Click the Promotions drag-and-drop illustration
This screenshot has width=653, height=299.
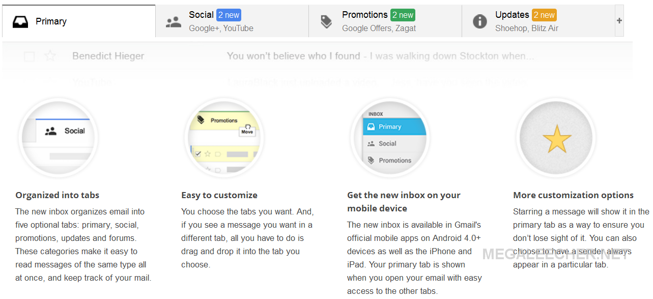(224, 137)
